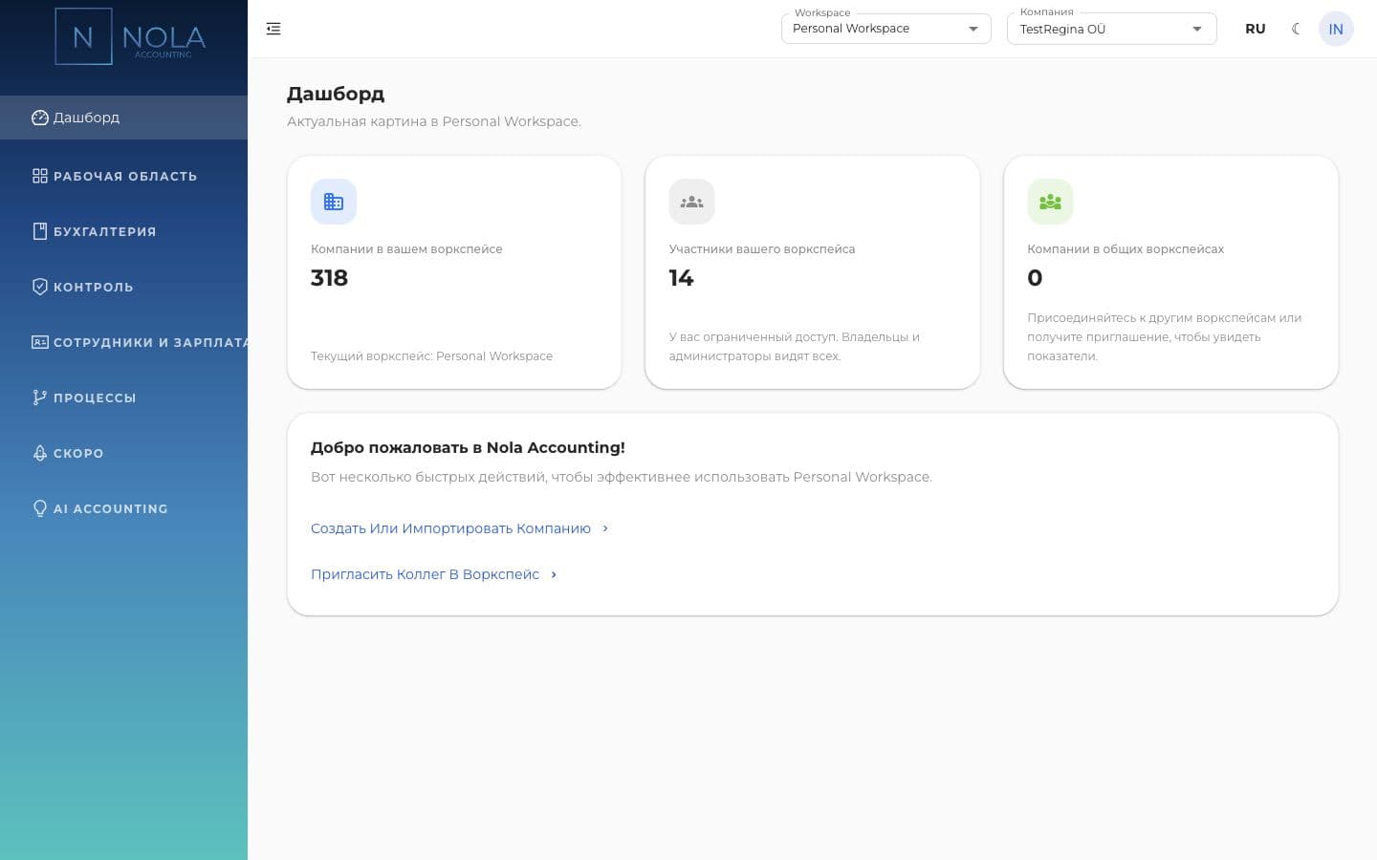Click the 318 companies count

coord(329,278)
